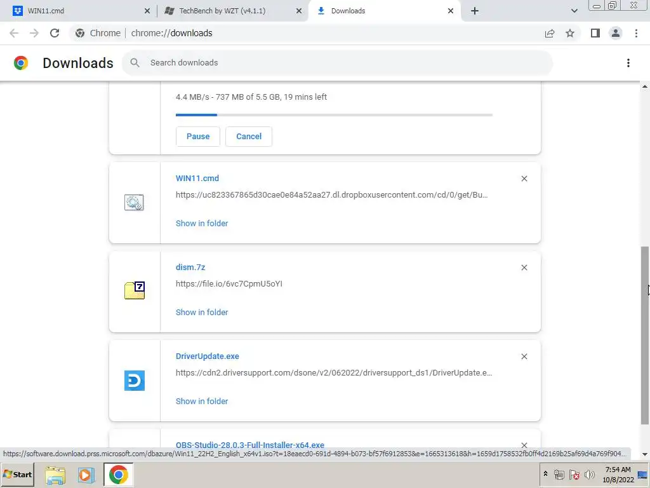The image size is (650, 488).
Task: Click the WIN11.cmd file type icon
Action: [x=135, y=203]
